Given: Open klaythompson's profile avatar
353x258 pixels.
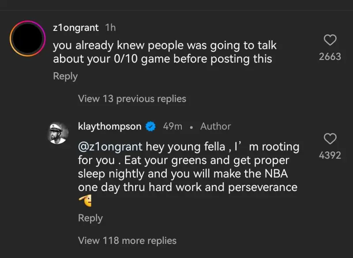Looking at the screenshot, I should point(58,132).
